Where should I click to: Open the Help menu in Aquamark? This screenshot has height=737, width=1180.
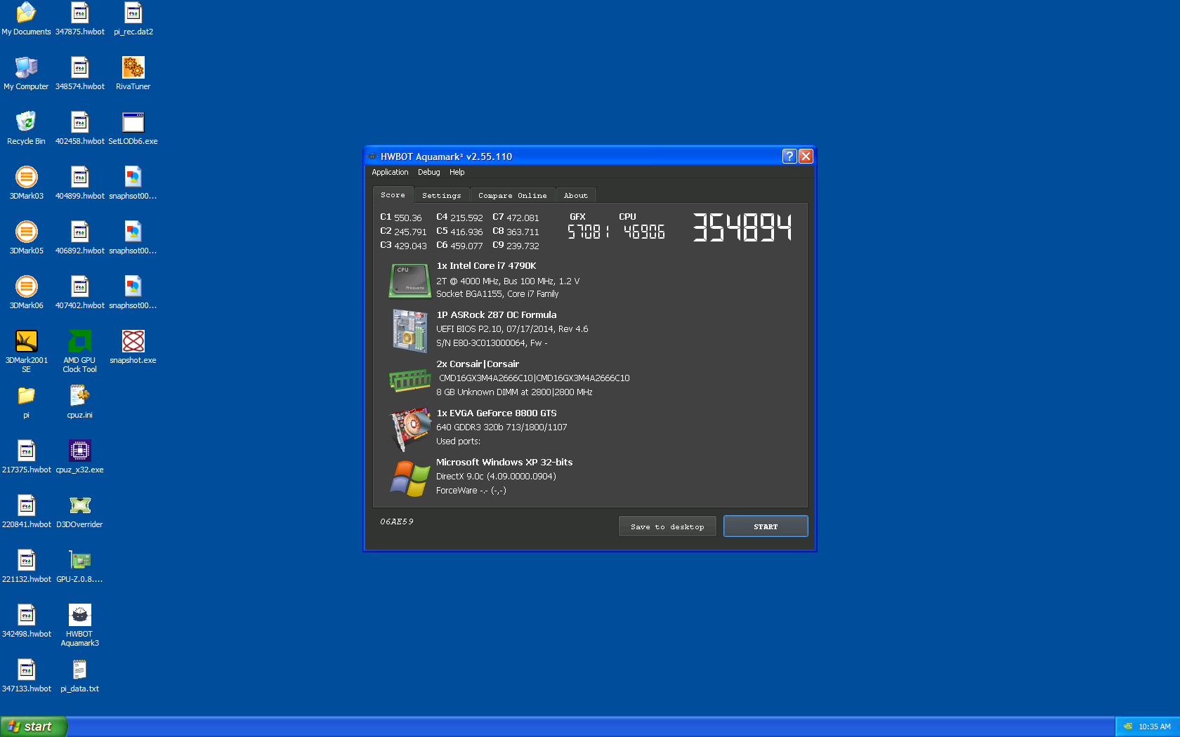tap(457, 172)
